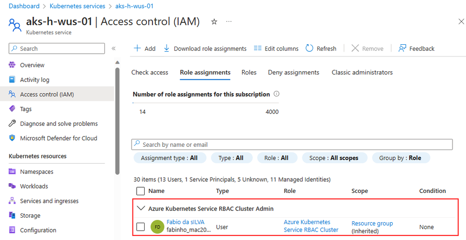Click the Search by name or email field

coord(292,144)
